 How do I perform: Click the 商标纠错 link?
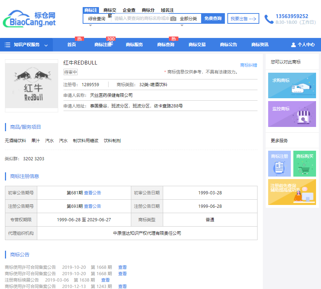pyautogui.click(x=249, y=65)
